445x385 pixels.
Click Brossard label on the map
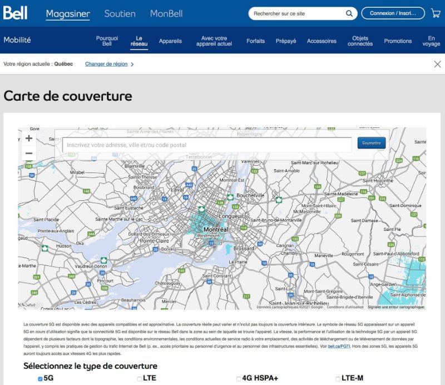pyautogui.click(x=244, y=249)
